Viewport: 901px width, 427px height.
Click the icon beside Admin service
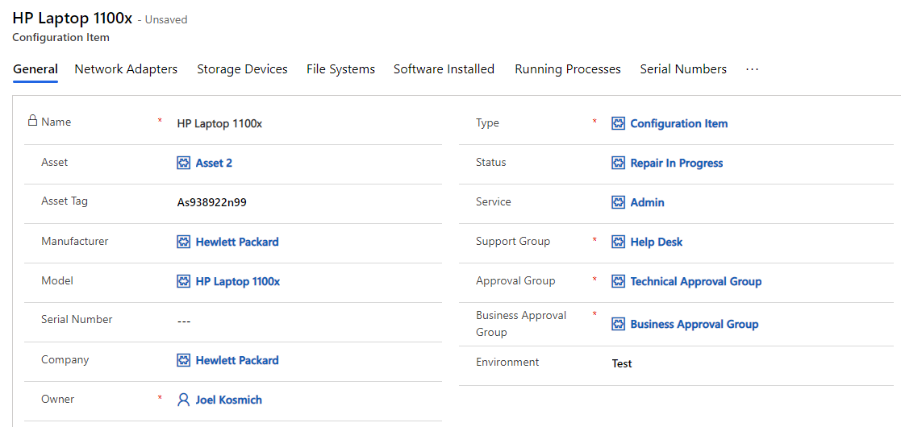pyautogui.click(x=619, y=202)
